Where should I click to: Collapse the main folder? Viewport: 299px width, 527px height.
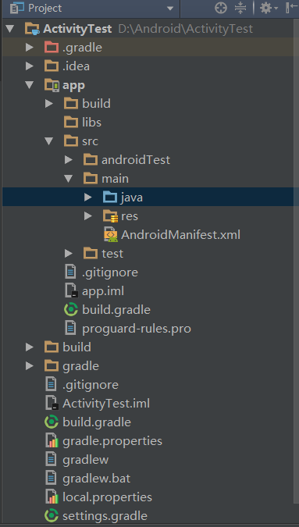(x=69, y=179)
